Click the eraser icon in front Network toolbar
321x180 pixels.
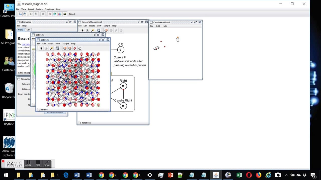pos(75,48)
